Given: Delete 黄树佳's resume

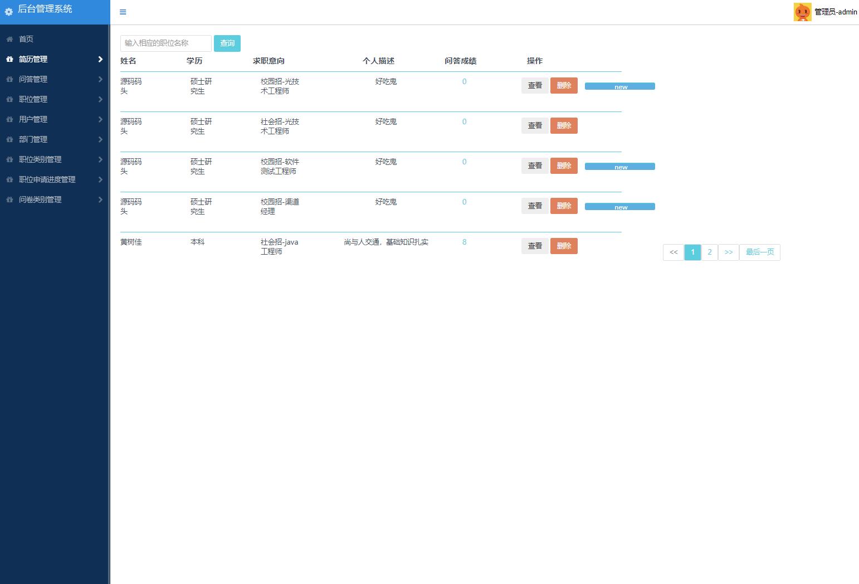Looking at the screenshot, I should (564, 246).
